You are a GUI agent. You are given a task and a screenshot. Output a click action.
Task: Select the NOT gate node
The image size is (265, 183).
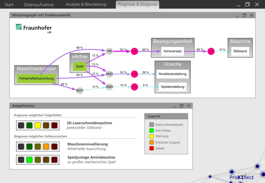click(x=79, y=91)
